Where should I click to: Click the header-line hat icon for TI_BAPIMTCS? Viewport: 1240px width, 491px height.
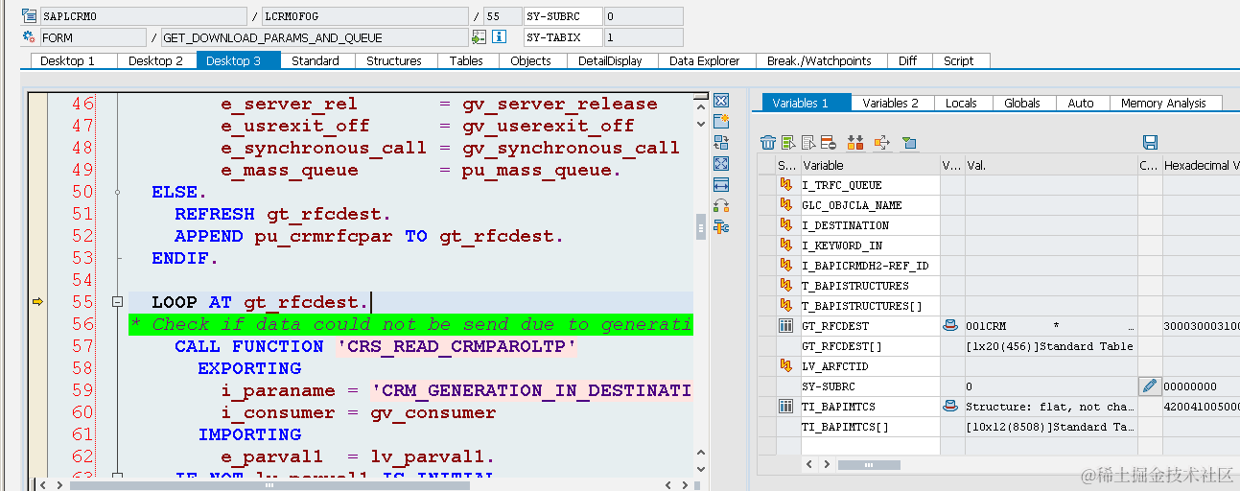pyautogui.click(x=950, y=407)
